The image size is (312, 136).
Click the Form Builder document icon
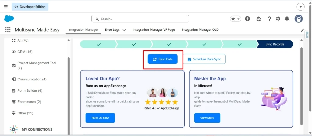click(13, 90)
